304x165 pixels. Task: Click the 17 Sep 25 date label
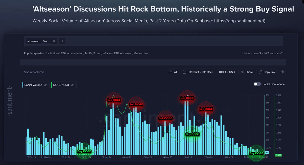coord(208,157)
